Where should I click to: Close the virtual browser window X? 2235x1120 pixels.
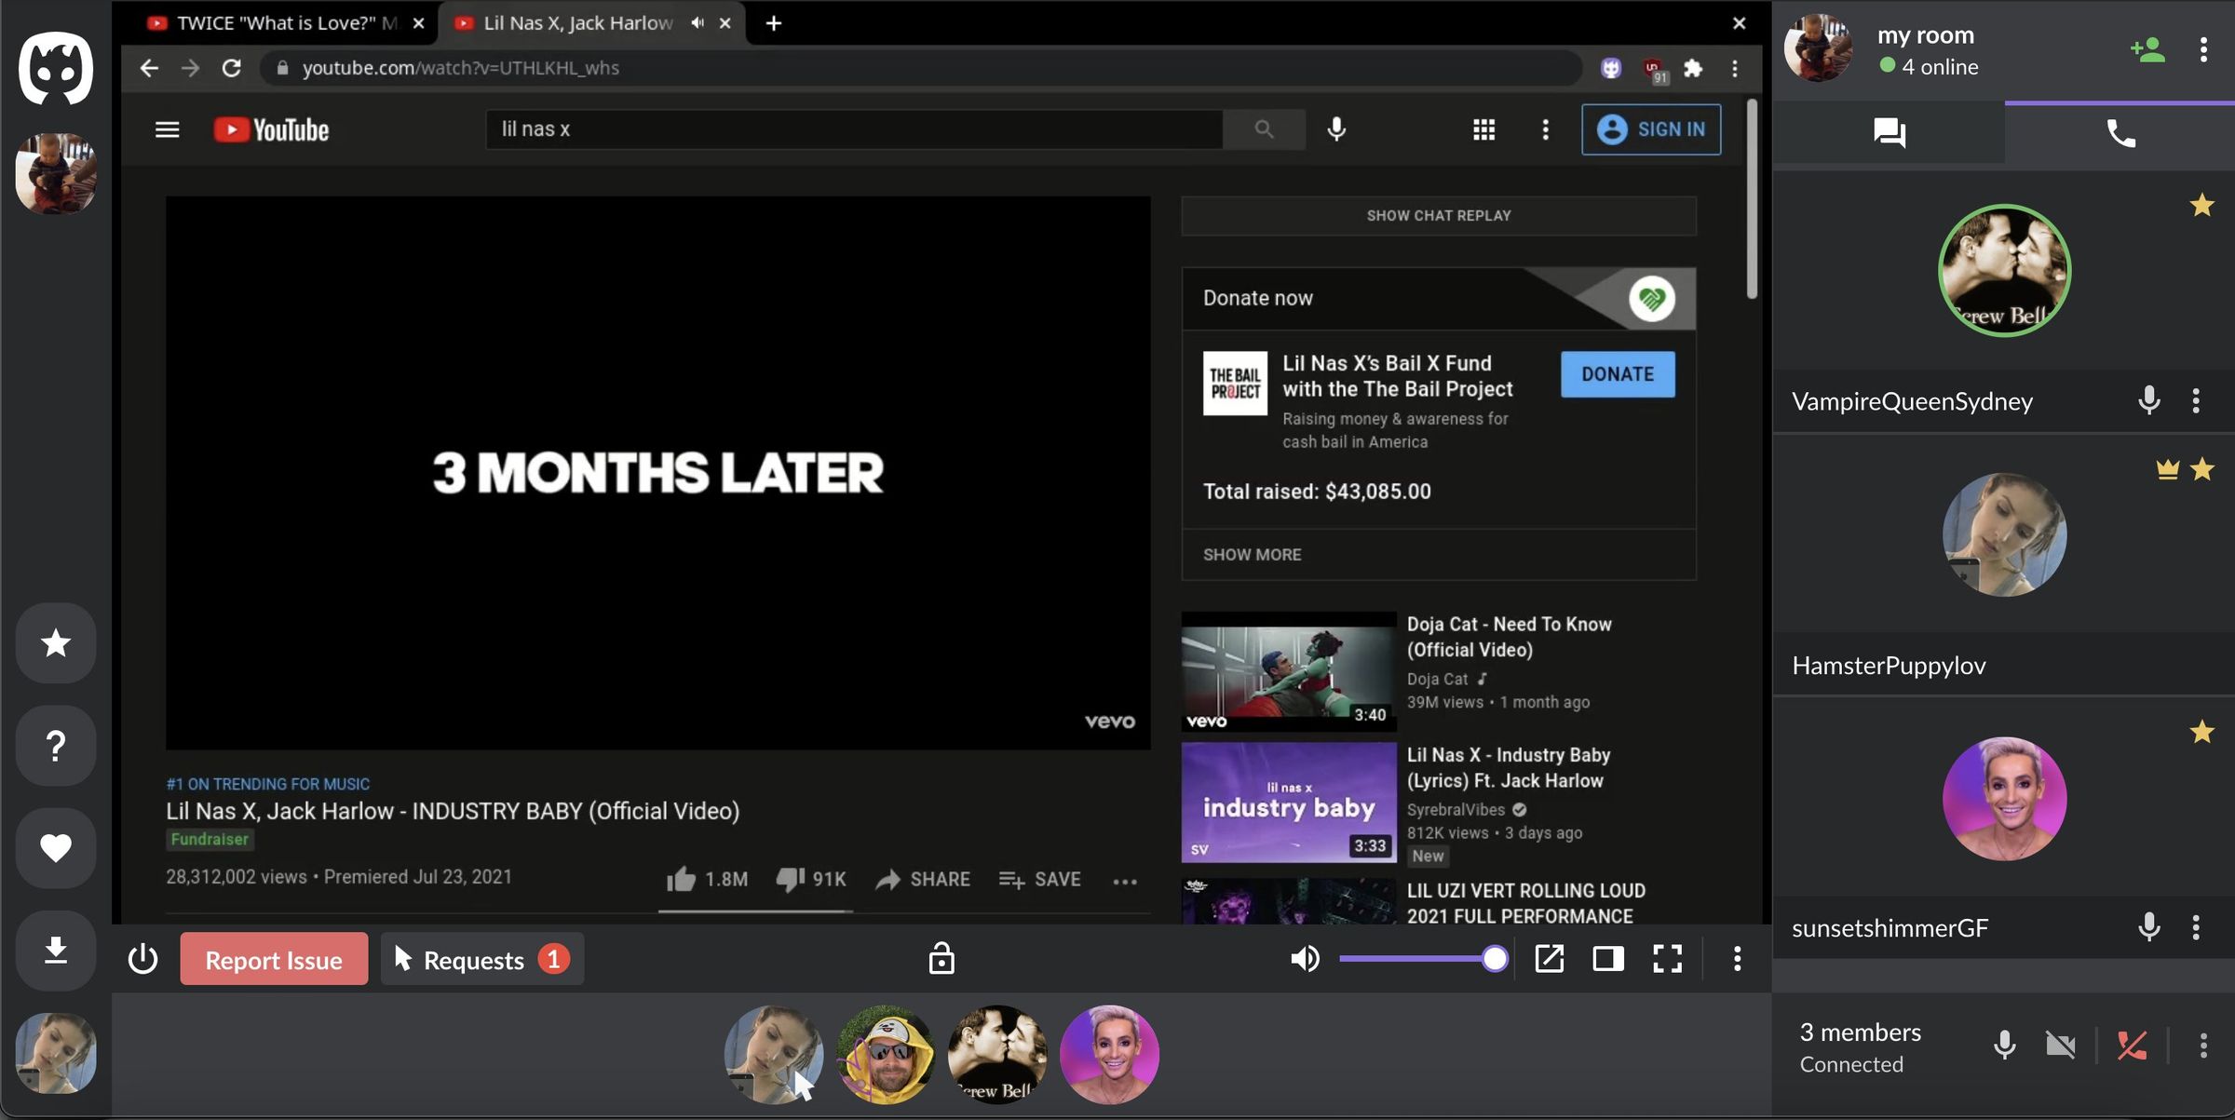click(x=1739, y=23)
